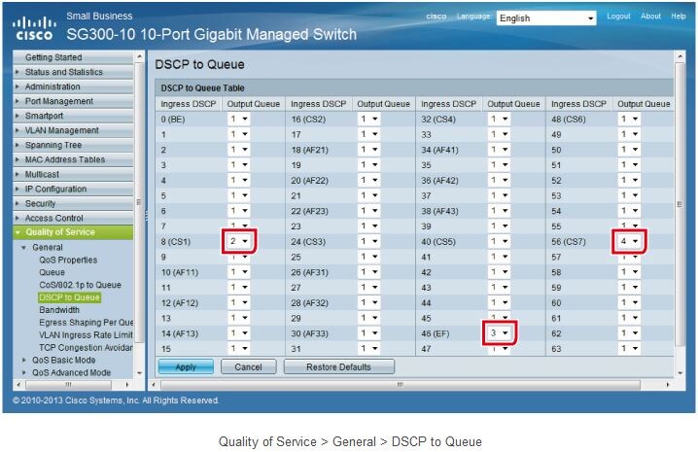Click the Cancel button
Viewport: 698px width, 452px height.
click(248, 367)
